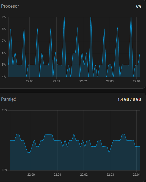Click the 9% axis label on Procesor chart
The width and height of the screenshot is (146, 182).
coord(4,17)
